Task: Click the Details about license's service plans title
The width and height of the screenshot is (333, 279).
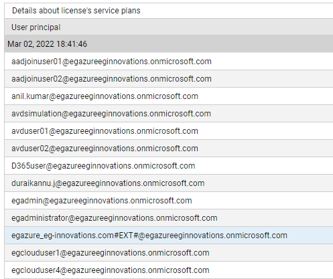Action: pos(76,11)
